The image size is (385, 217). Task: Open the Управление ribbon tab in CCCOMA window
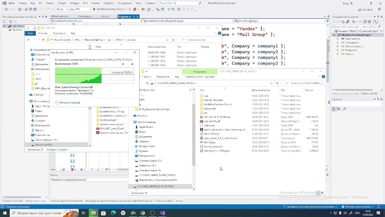coord(200,72)
